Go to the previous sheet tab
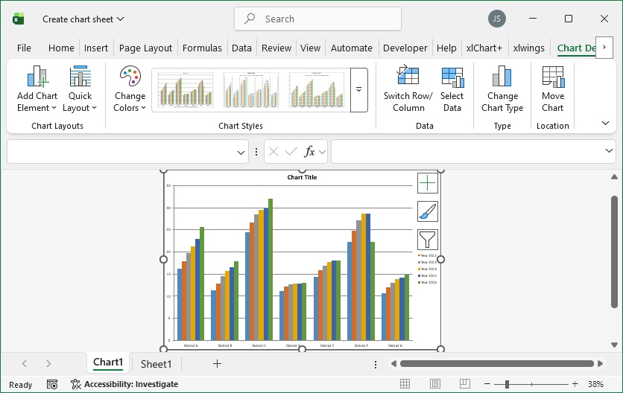The height and width of the screenshot is (393, 623). pyautogui.click(x=25, y=364)
